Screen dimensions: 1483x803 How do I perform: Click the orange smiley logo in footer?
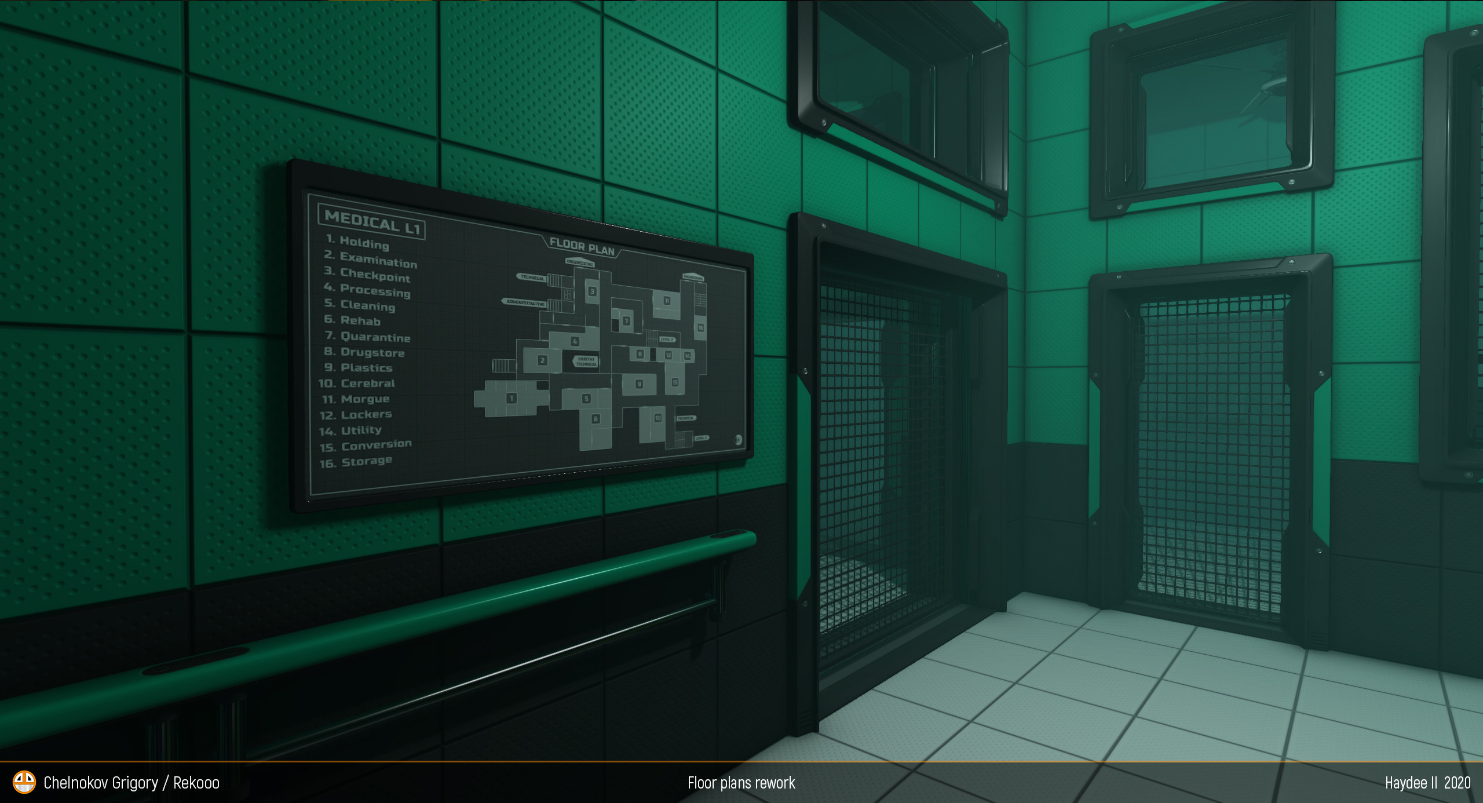[x=24, y=782]
